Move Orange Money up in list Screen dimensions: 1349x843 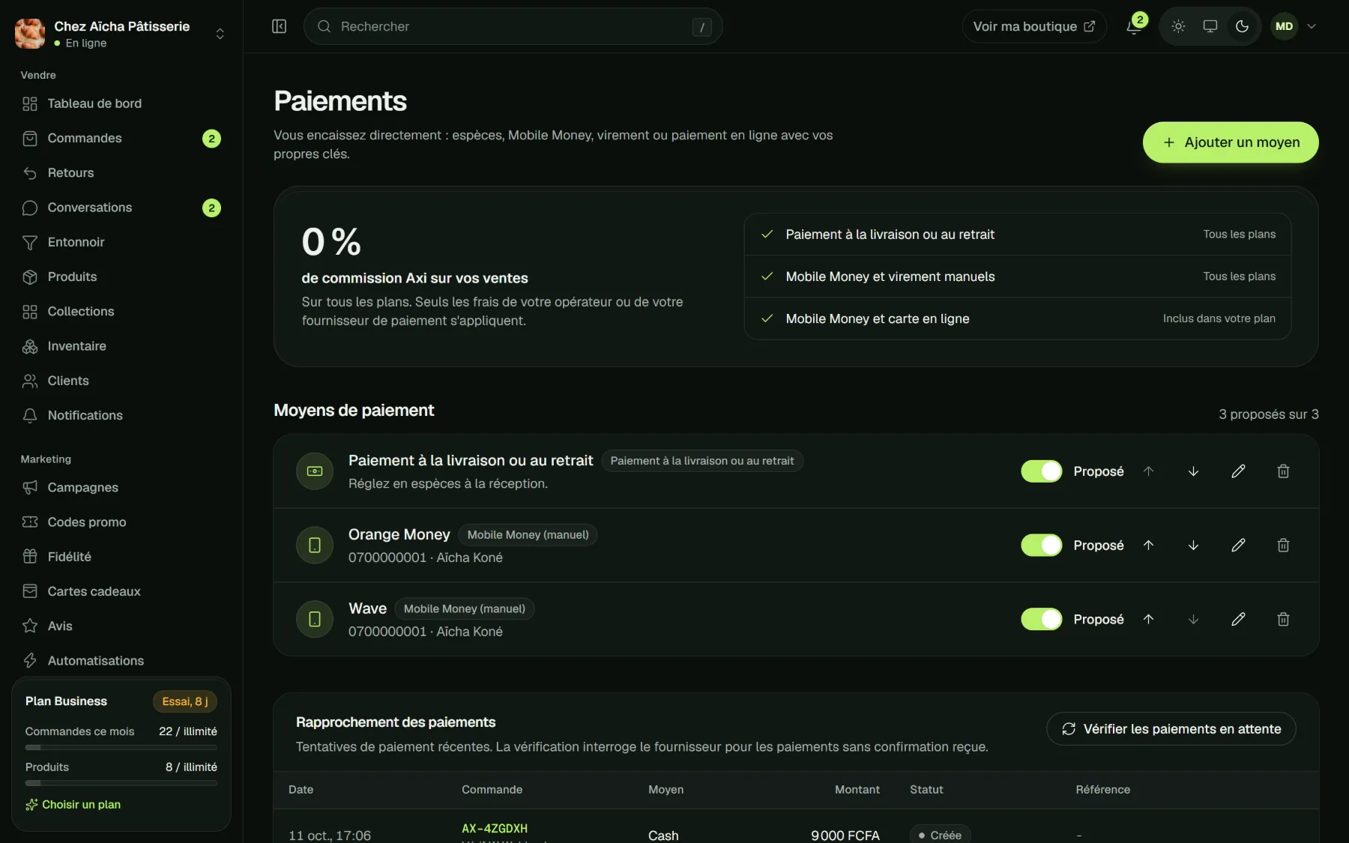(x=1148, y=546)
